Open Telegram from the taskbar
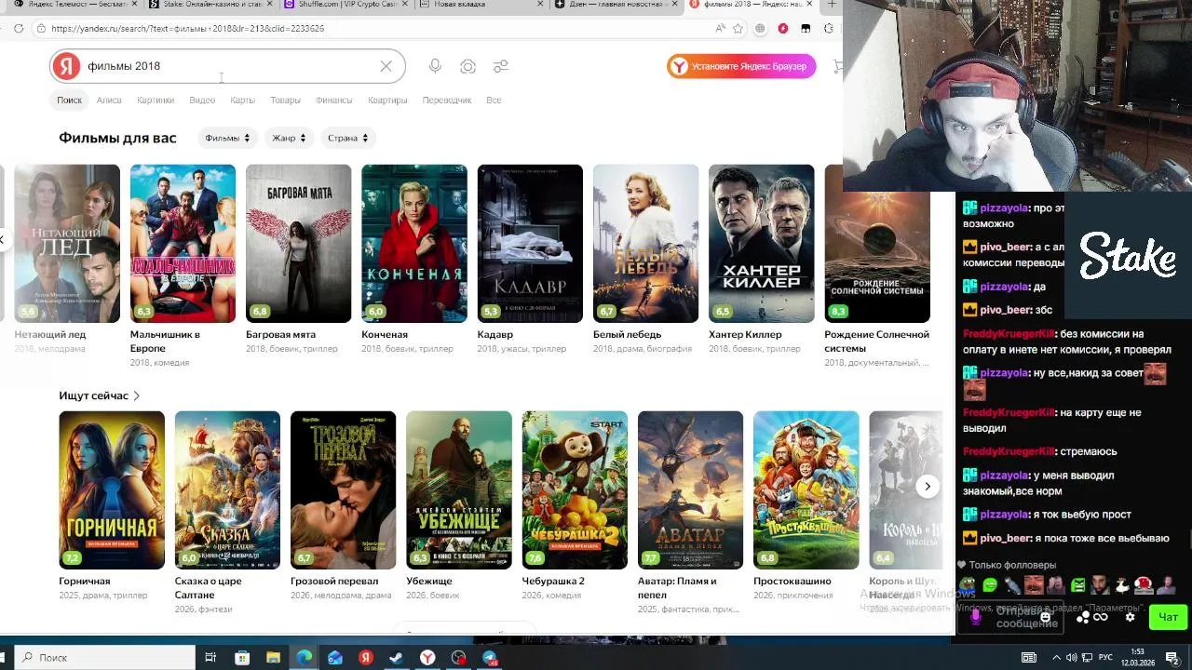Screen dimensions: 1192x670 (490, 658)
